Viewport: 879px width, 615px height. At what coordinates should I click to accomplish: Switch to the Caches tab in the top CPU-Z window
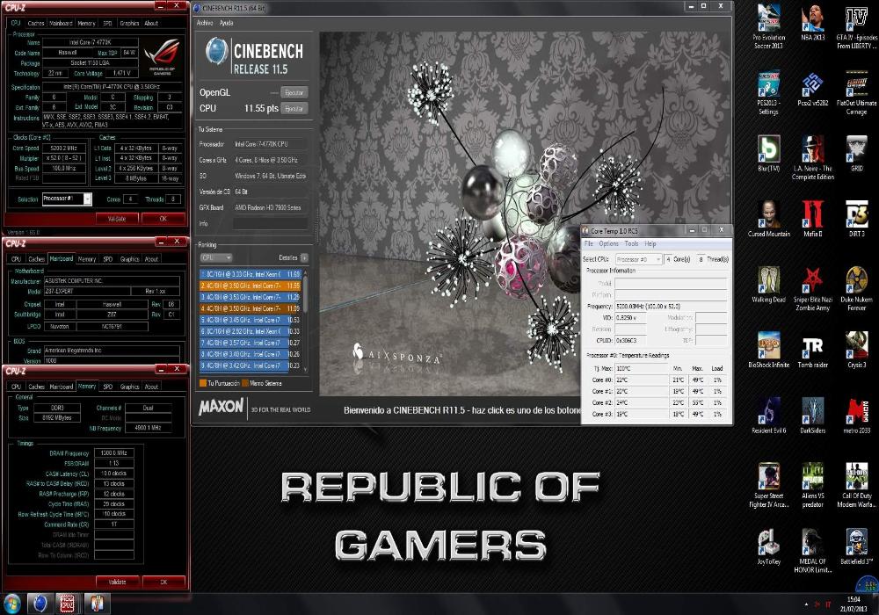pos(35,23)
